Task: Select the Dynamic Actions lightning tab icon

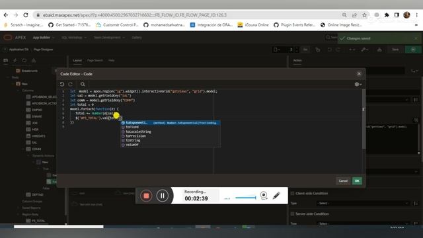Action: pyautogui.click(x=15, y=60)
